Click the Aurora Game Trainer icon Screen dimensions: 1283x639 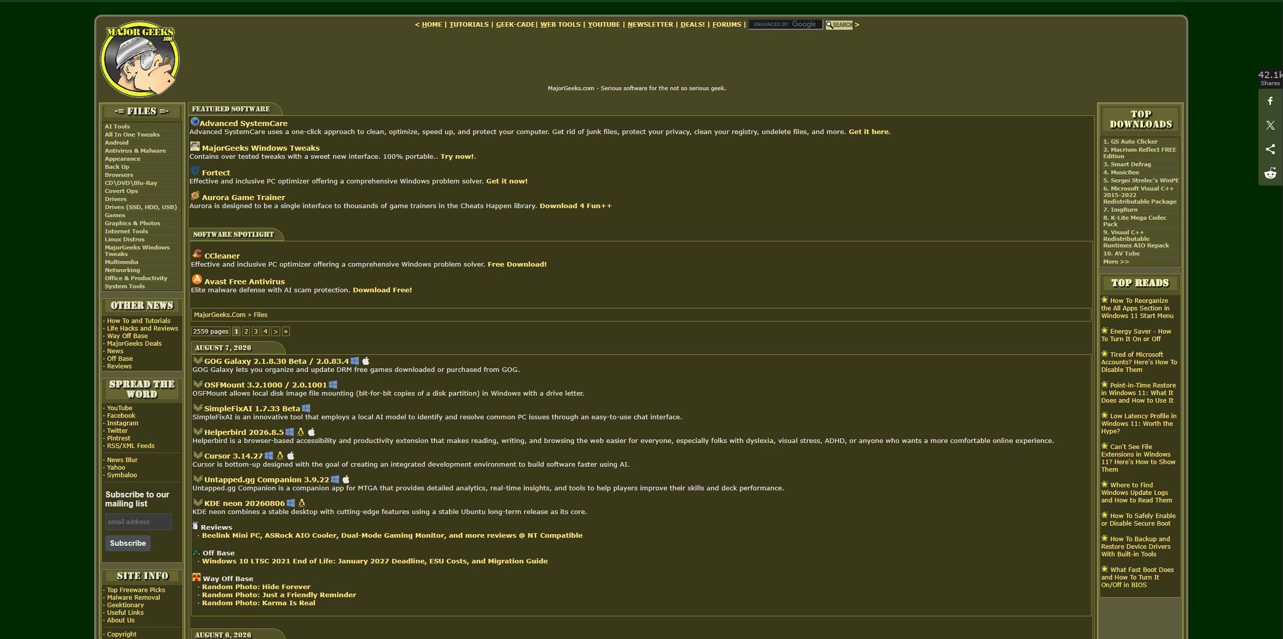coord(195,196)
